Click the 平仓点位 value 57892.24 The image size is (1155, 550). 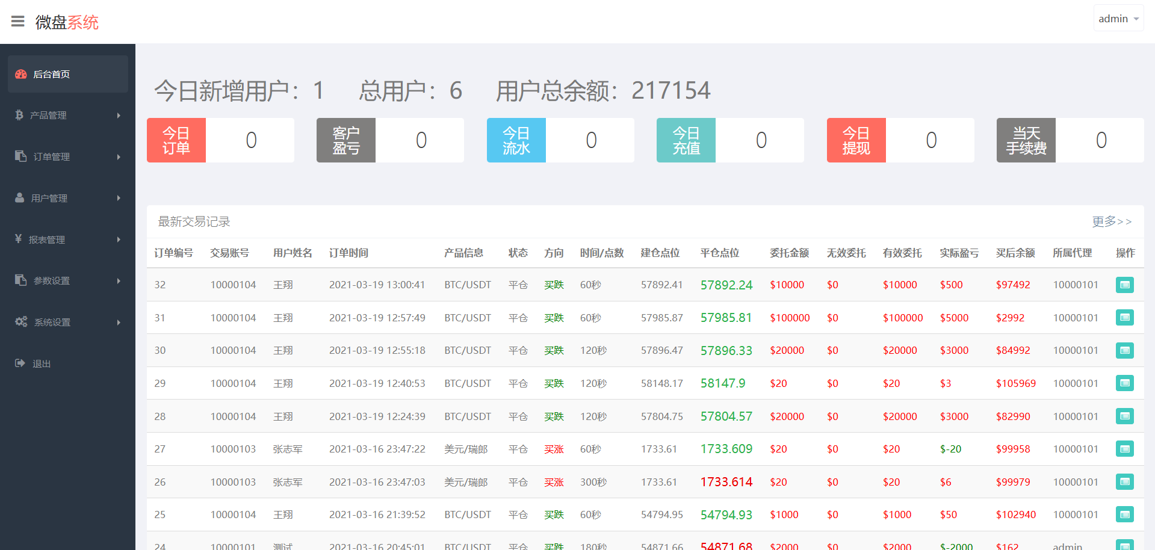point(726,285)
